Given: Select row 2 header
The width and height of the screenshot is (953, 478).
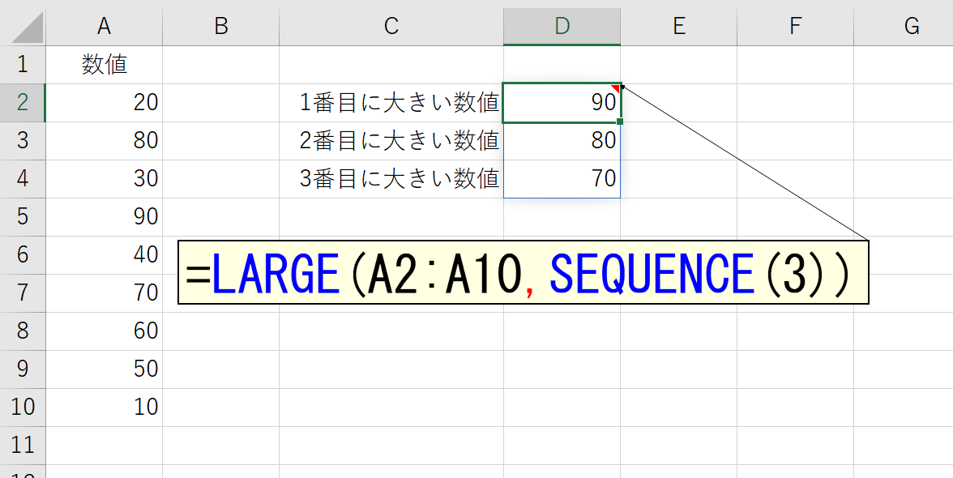Looking at the screenshot, I should (x=23, y=103).
